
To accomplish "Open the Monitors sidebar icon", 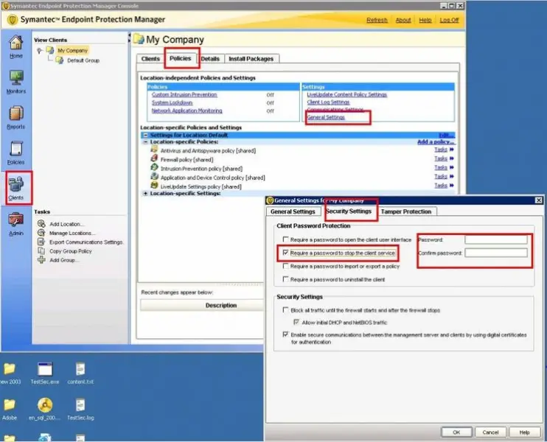I will (16, 78).
